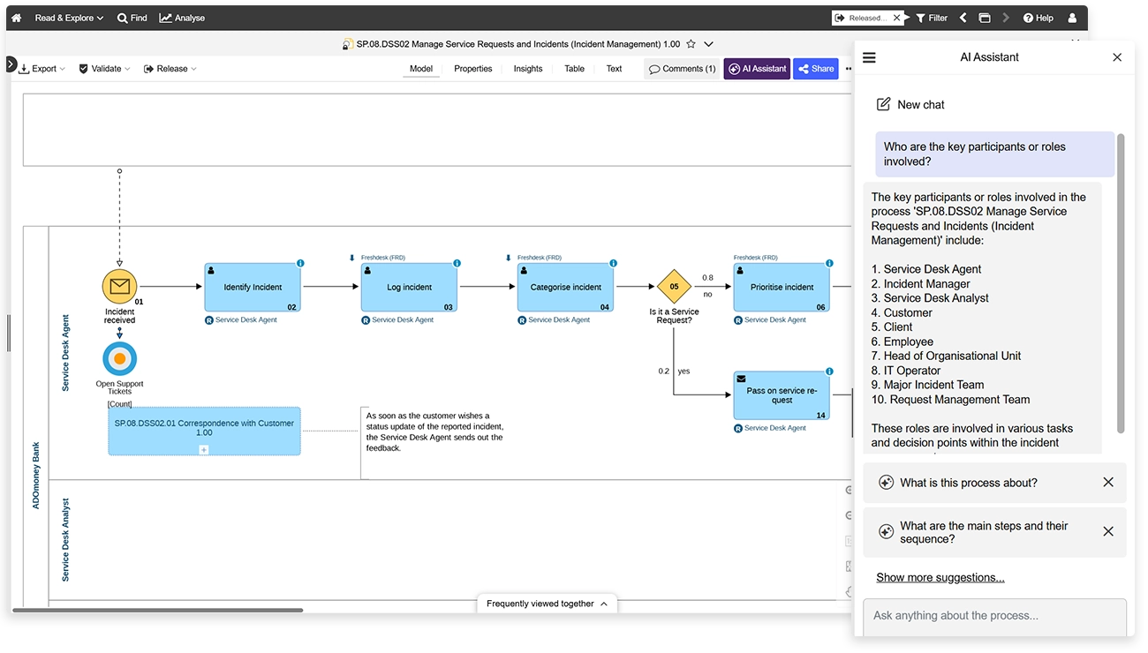Open the Read & Explore dropdown
Screen dimensions: 1148x653
coord(69,18)
